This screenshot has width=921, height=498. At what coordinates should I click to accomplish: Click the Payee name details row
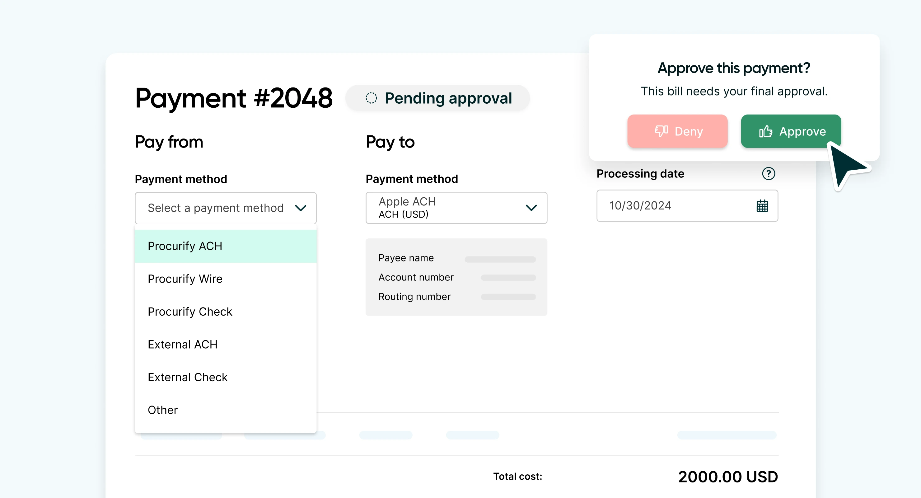click(456, 258)
